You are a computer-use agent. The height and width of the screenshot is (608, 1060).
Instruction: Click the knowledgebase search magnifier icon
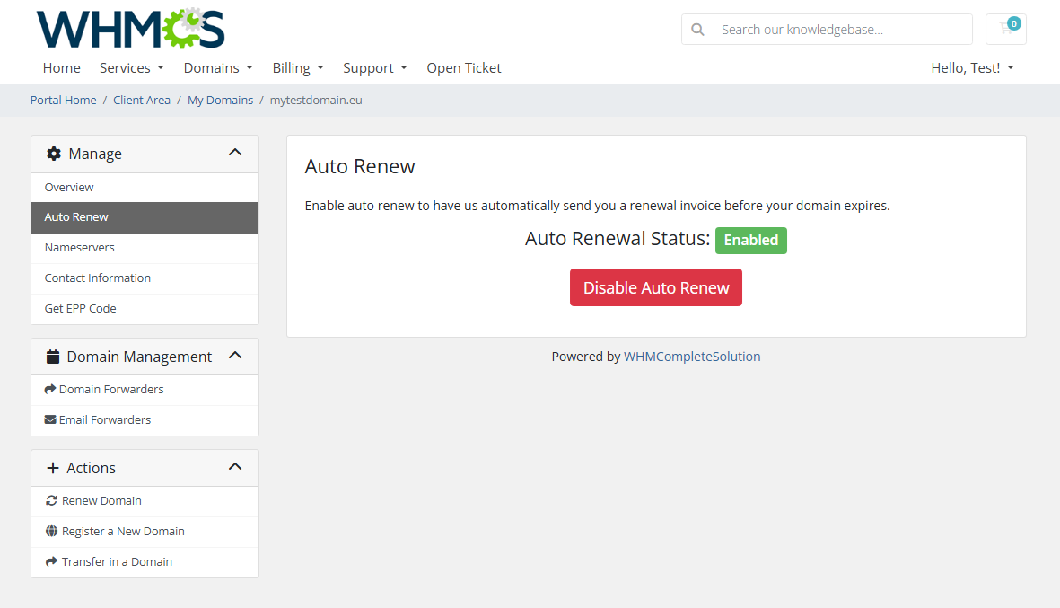click(x=697, y=30)
